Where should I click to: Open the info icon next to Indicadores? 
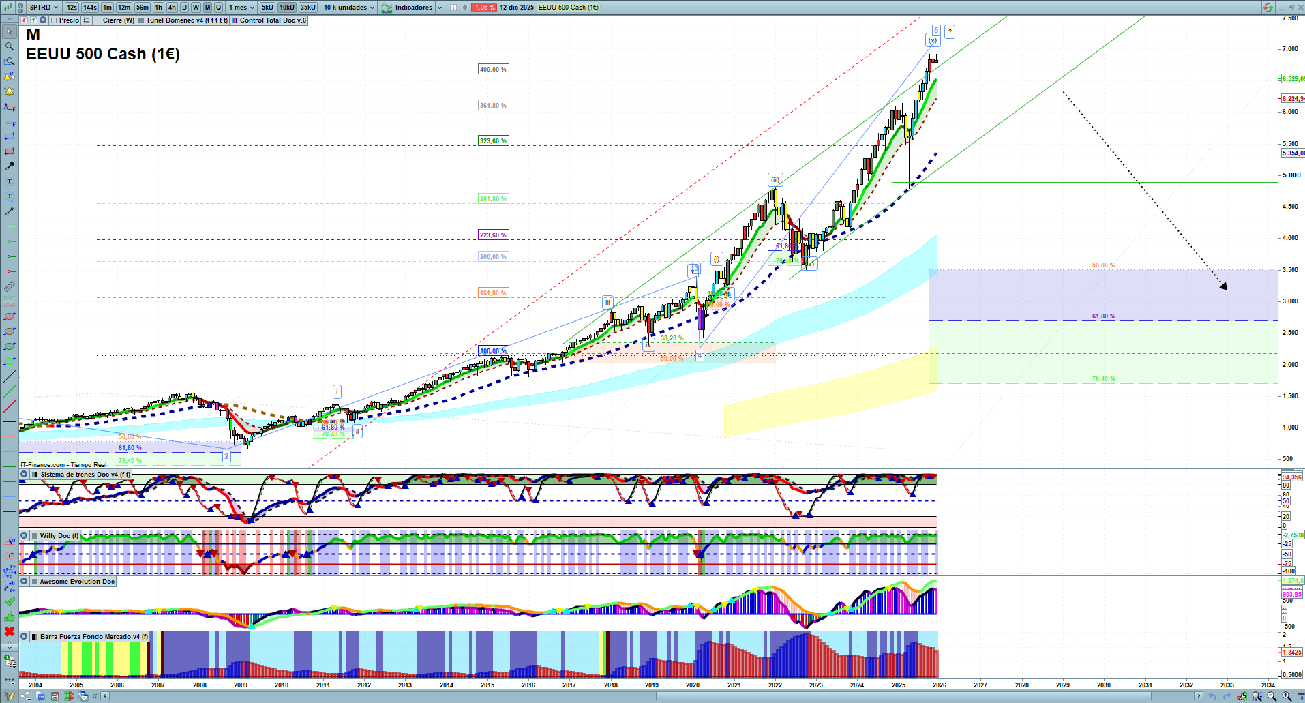[x=453, y=8]
